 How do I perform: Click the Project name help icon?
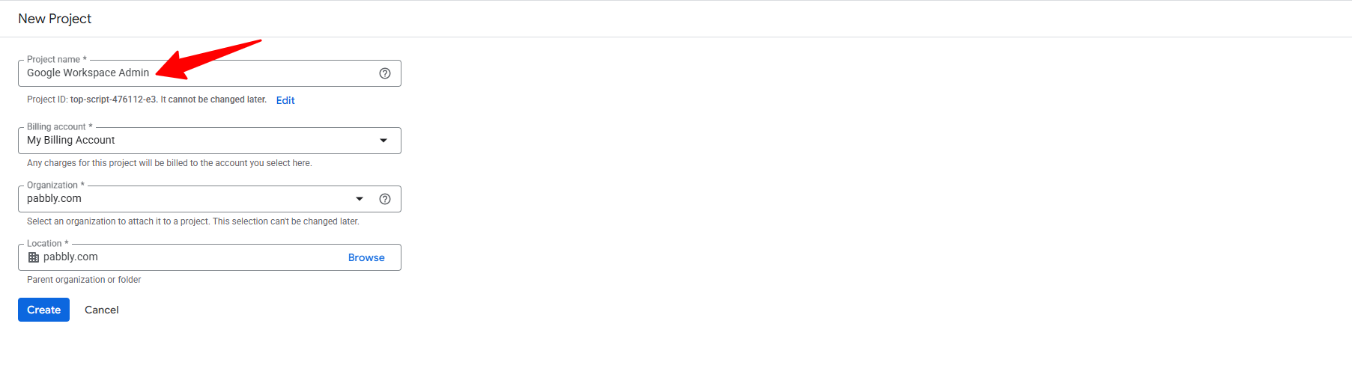[x=385, y=73]
